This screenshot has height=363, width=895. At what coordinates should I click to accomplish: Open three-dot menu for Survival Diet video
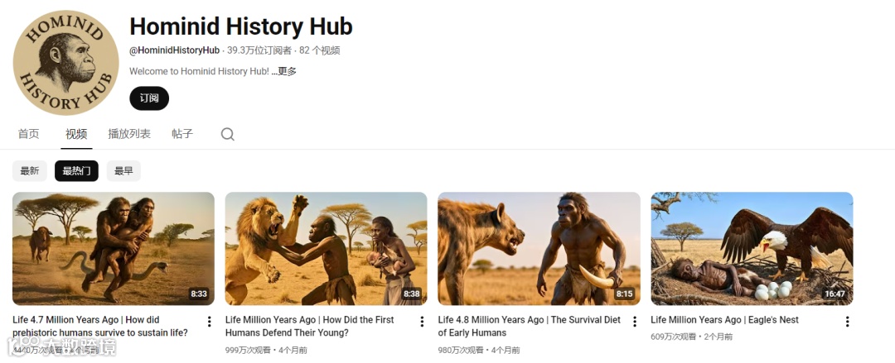click(634, 322)
